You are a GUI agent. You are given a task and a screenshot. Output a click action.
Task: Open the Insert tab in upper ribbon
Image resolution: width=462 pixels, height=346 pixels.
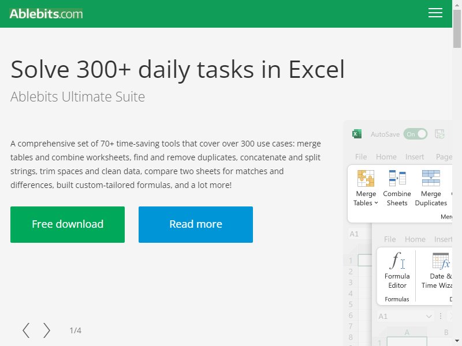pyautogui.click(x=414, y=157)
